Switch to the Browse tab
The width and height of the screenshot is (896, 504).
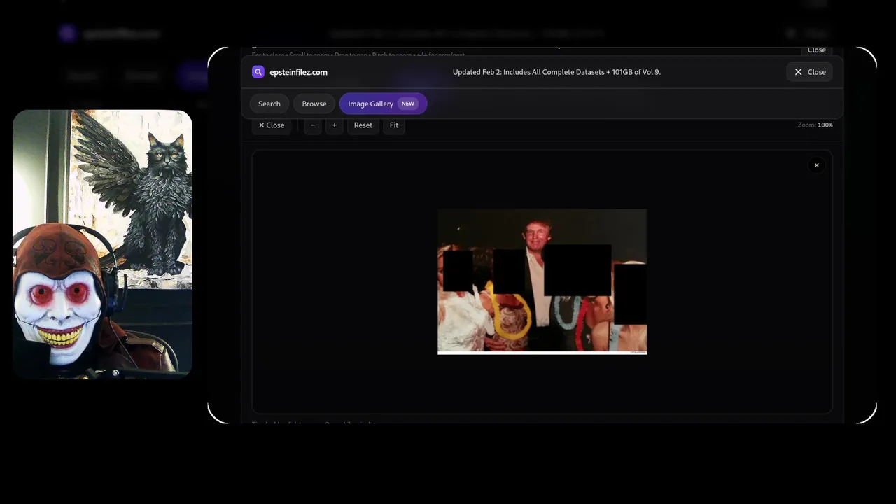pos(314,104)
